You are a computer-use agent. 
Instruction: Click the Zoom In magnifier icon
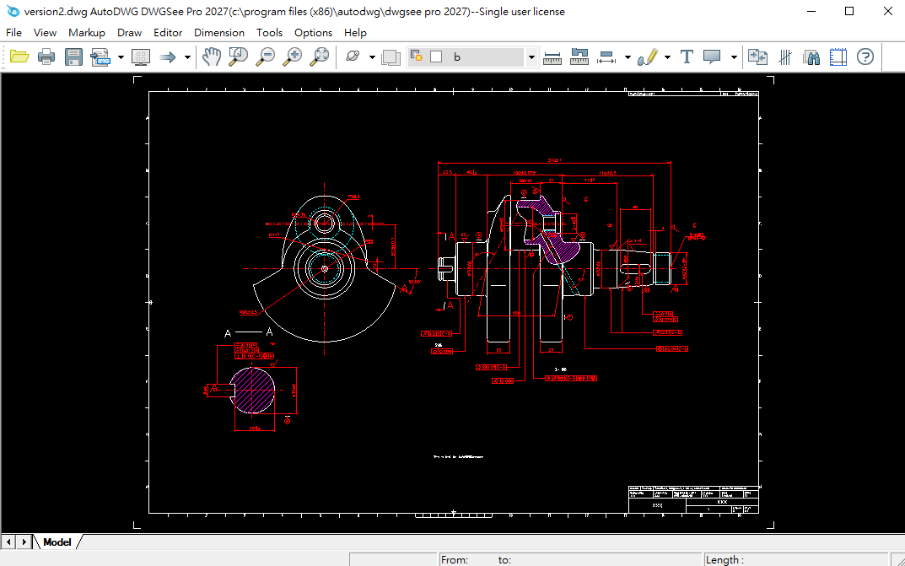pos(292,57)
